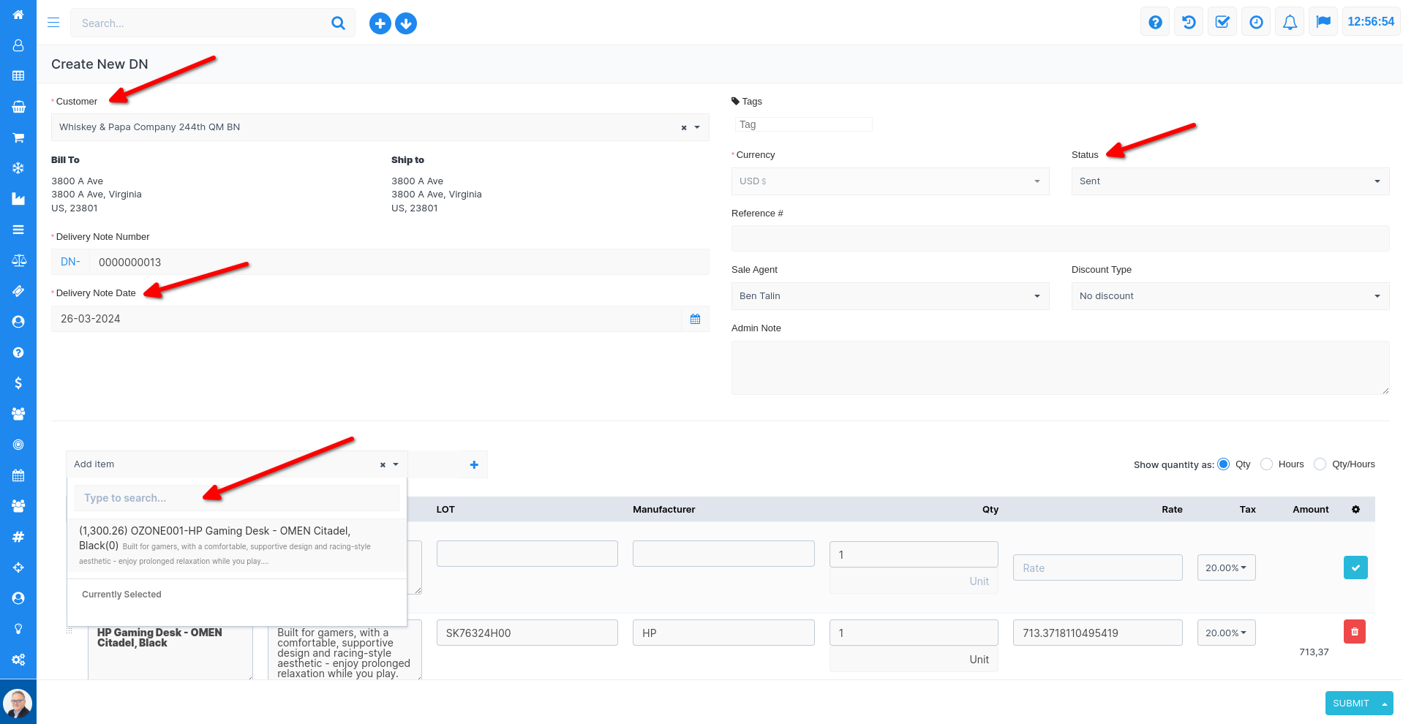Image resolution: width=1403 pixels, height=724 pixels.
Task: Toggle the hamburger menu icon
Action: click(x=53, y=23)
